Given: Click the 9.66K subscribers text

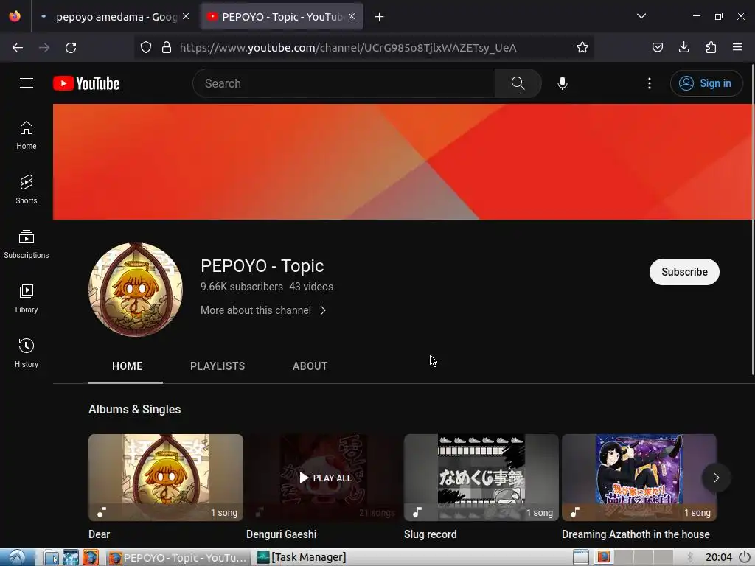Looking at the screenshot, I should click(x=242, y=287).
